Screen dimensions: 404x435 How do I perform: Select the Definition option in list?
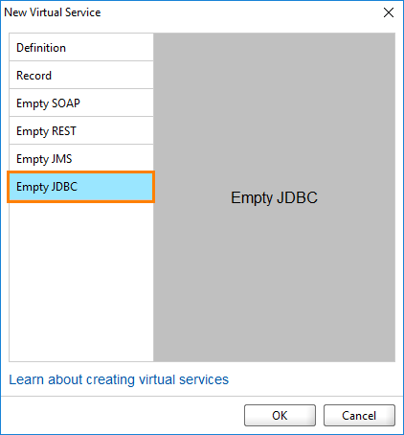coord(81,47)
